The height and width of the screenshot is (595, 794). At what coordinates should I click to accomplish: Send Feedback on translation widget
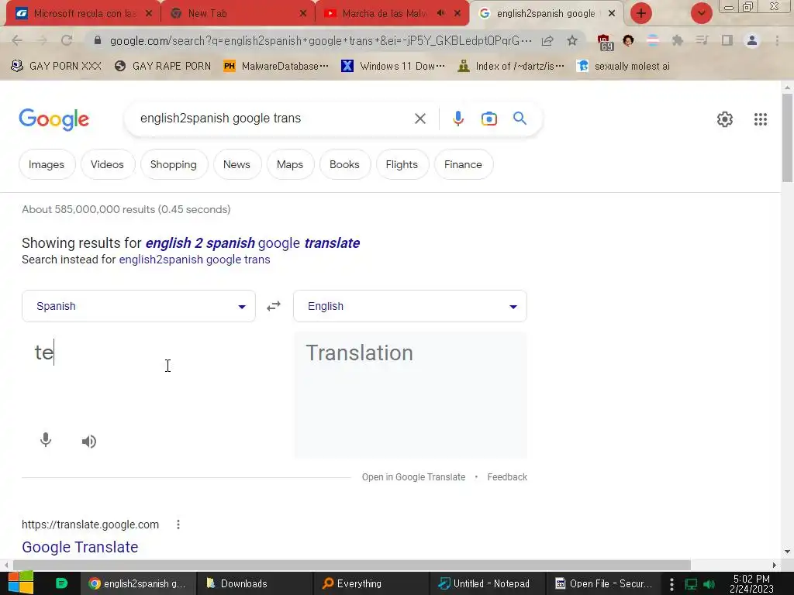[507, 477]
